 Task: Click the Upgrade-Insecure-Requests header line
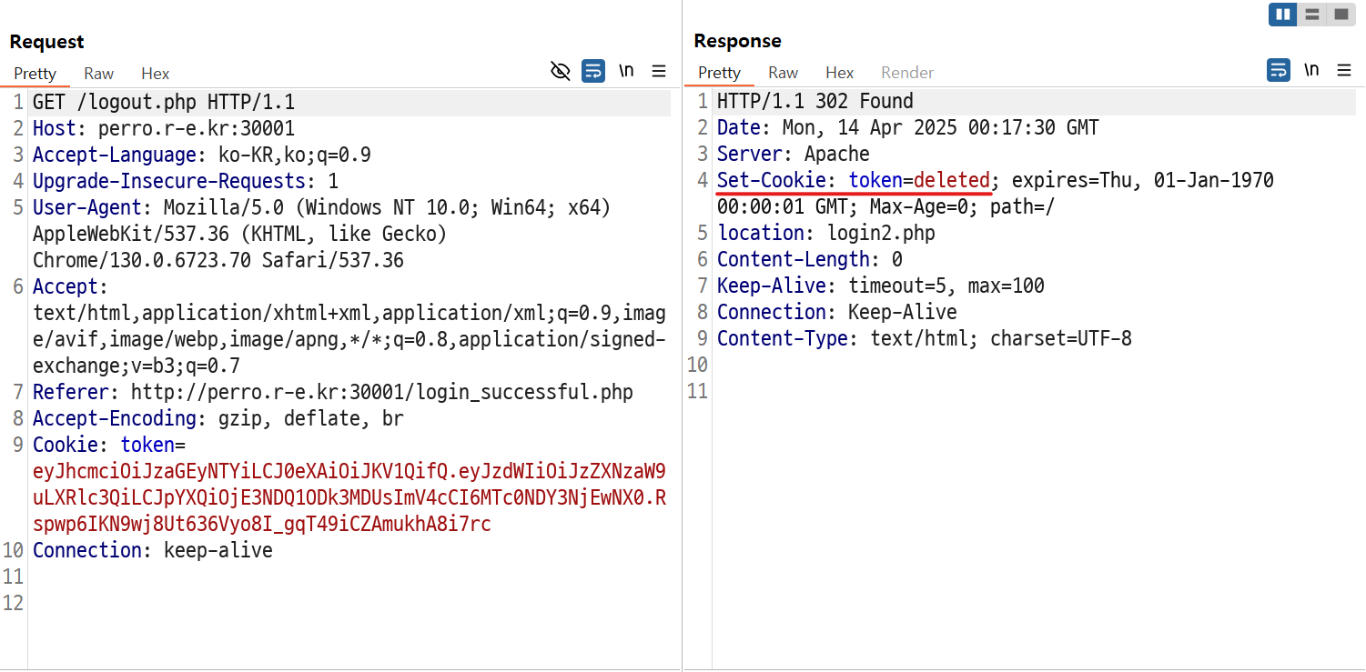pos(186,182)
